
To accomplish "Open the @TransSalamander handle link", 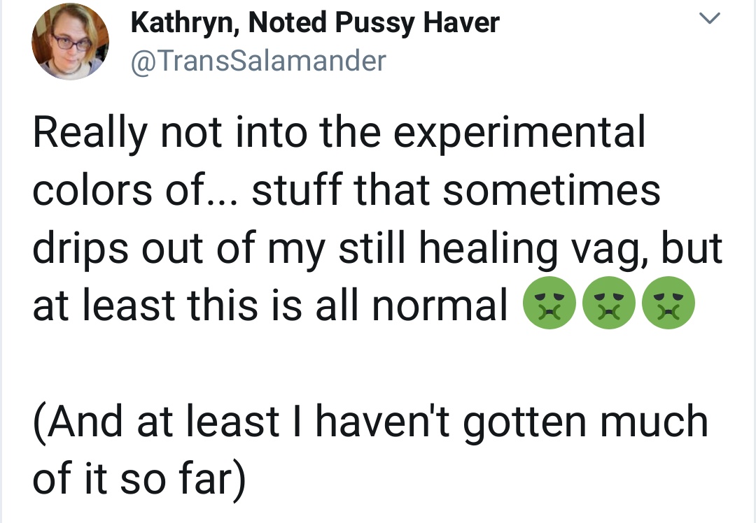I will [258, 61].
